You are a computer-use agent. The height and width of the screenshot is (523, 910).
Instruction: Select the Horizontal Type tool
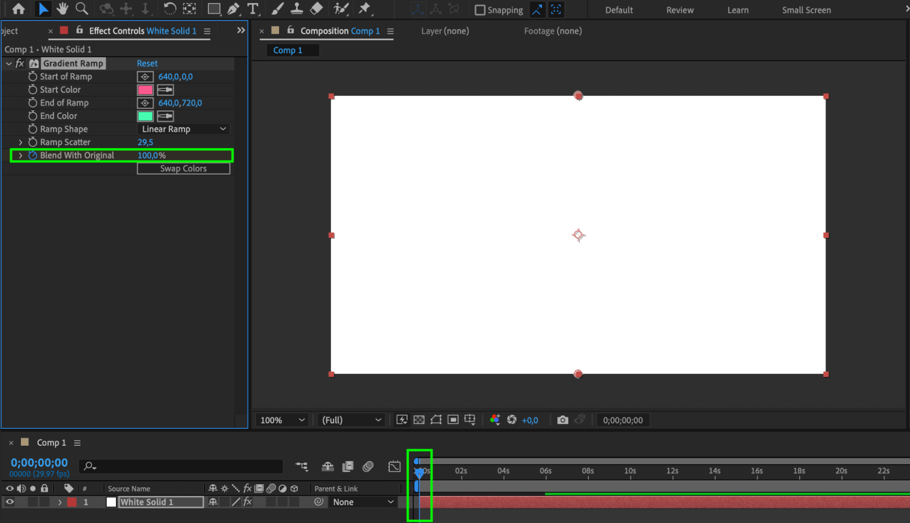(253, 9)
